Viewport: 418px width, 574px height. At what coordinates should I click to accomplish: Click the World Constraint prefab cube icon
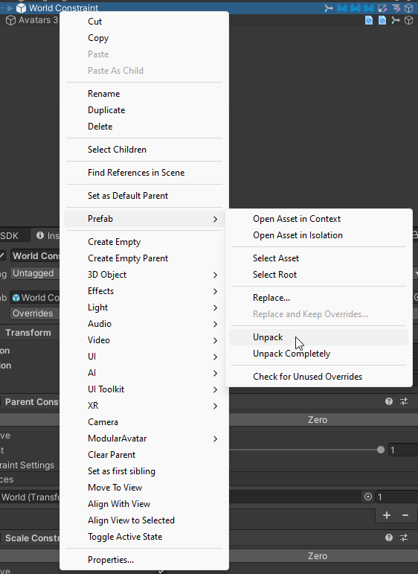pyautogui.click(x=22, y=8)
